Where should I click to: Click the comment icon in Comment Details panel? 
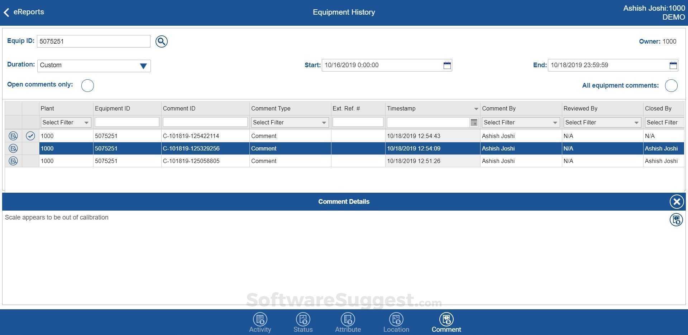coord(676,220)
